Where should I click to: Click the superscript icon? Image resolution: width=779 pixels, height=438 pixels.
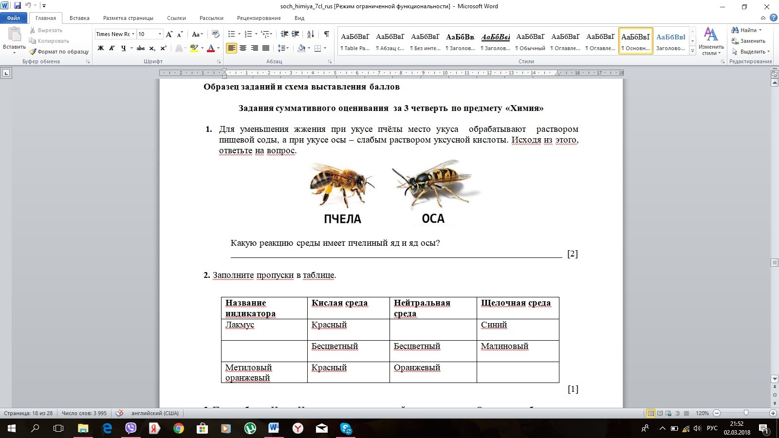(x=164, y=48)
